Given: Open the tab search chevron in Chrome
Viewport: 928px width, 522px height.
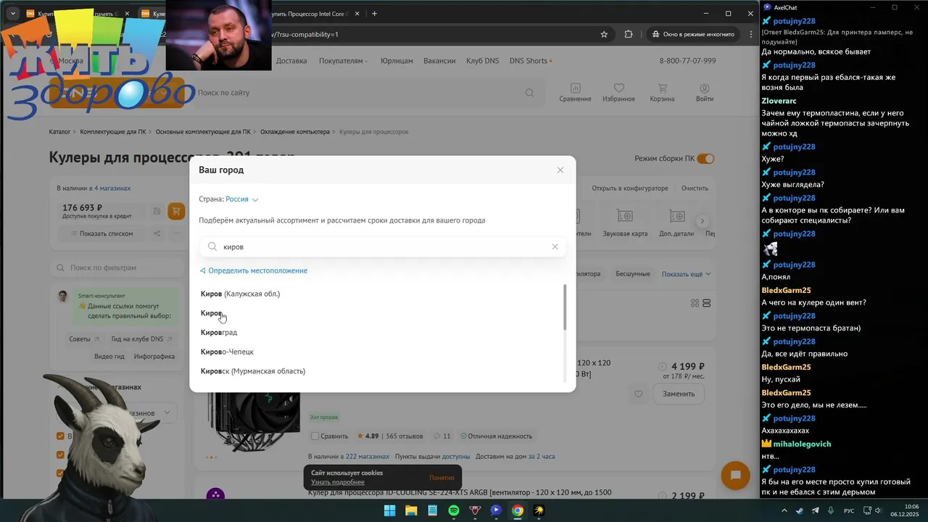Looking at the screenshot, I should click(12, 13).
